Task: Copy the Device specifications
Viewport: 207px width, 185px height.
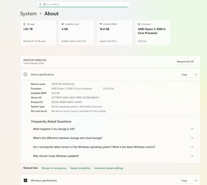Action: coord(184,75)
